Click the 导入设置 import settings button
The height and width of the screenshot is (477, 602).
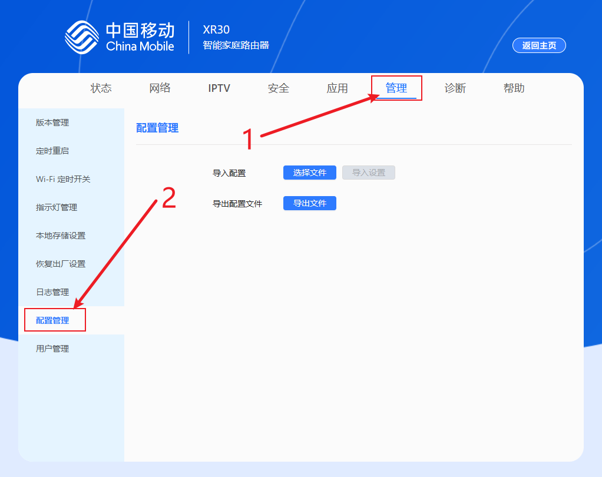coord(368,172)
